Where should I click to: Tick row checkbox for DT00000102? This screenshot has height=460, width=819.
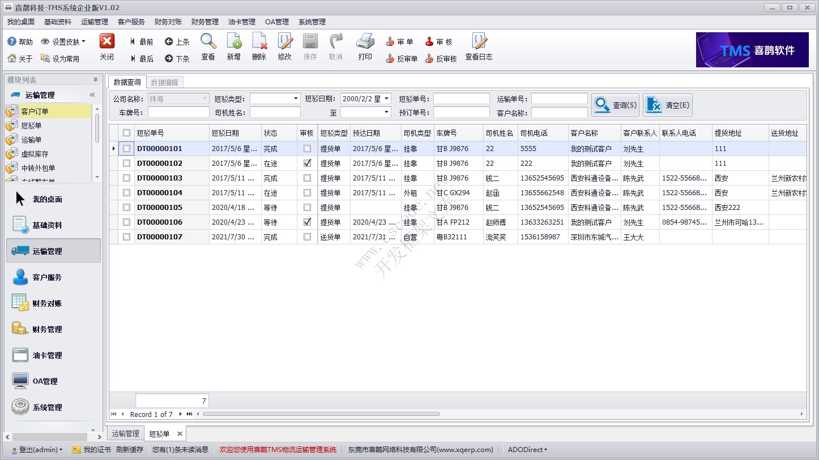(126, 164)
